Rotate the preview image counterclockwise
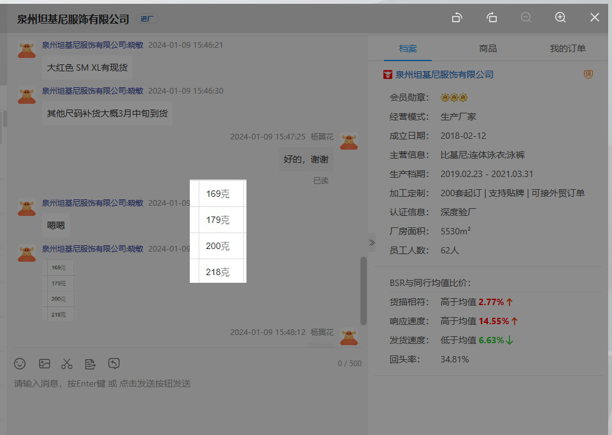 click(x=457, y=18)
